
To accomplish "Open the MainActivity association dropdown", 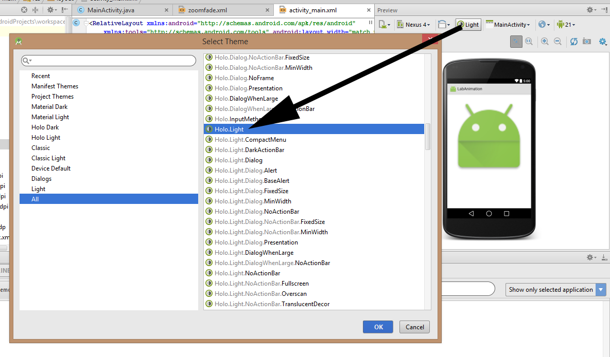I will [x=508, y=25].
